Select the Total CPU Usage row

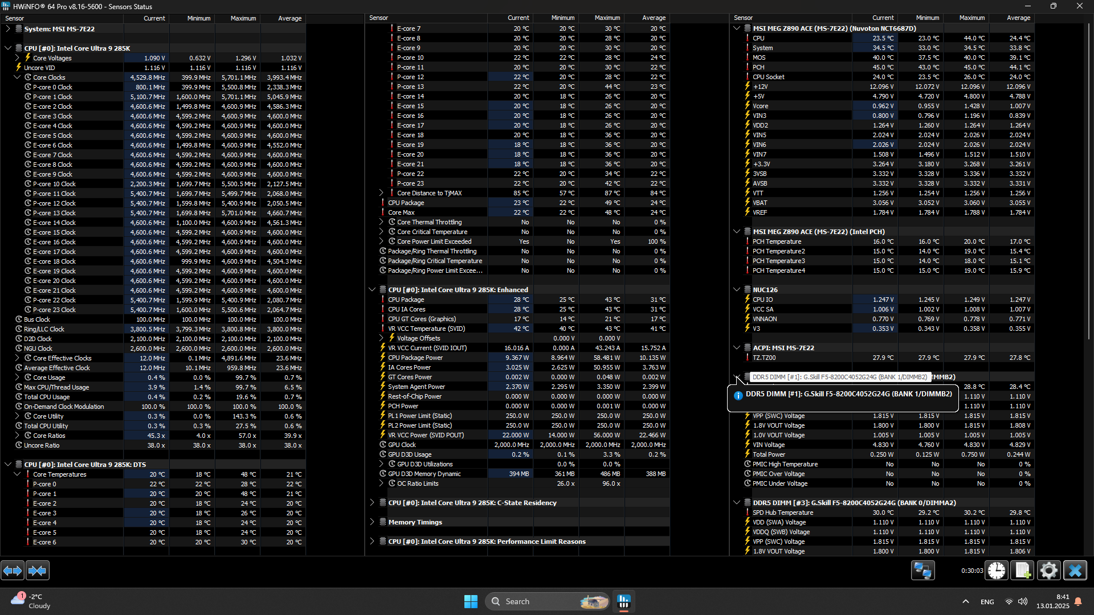tap(47, 397)
